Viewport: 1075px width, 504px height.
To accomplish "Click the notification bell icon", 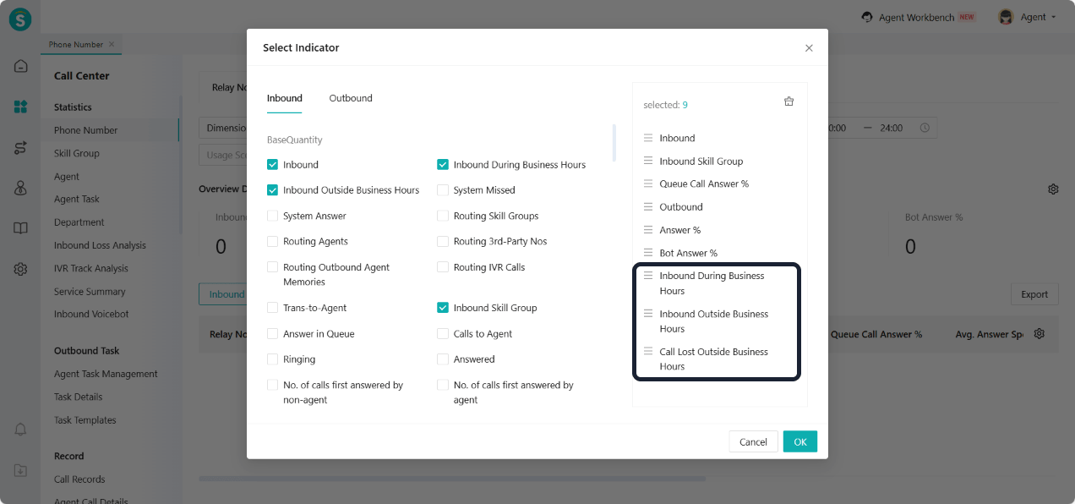I will pyautogui.click(x=21, y=430).
